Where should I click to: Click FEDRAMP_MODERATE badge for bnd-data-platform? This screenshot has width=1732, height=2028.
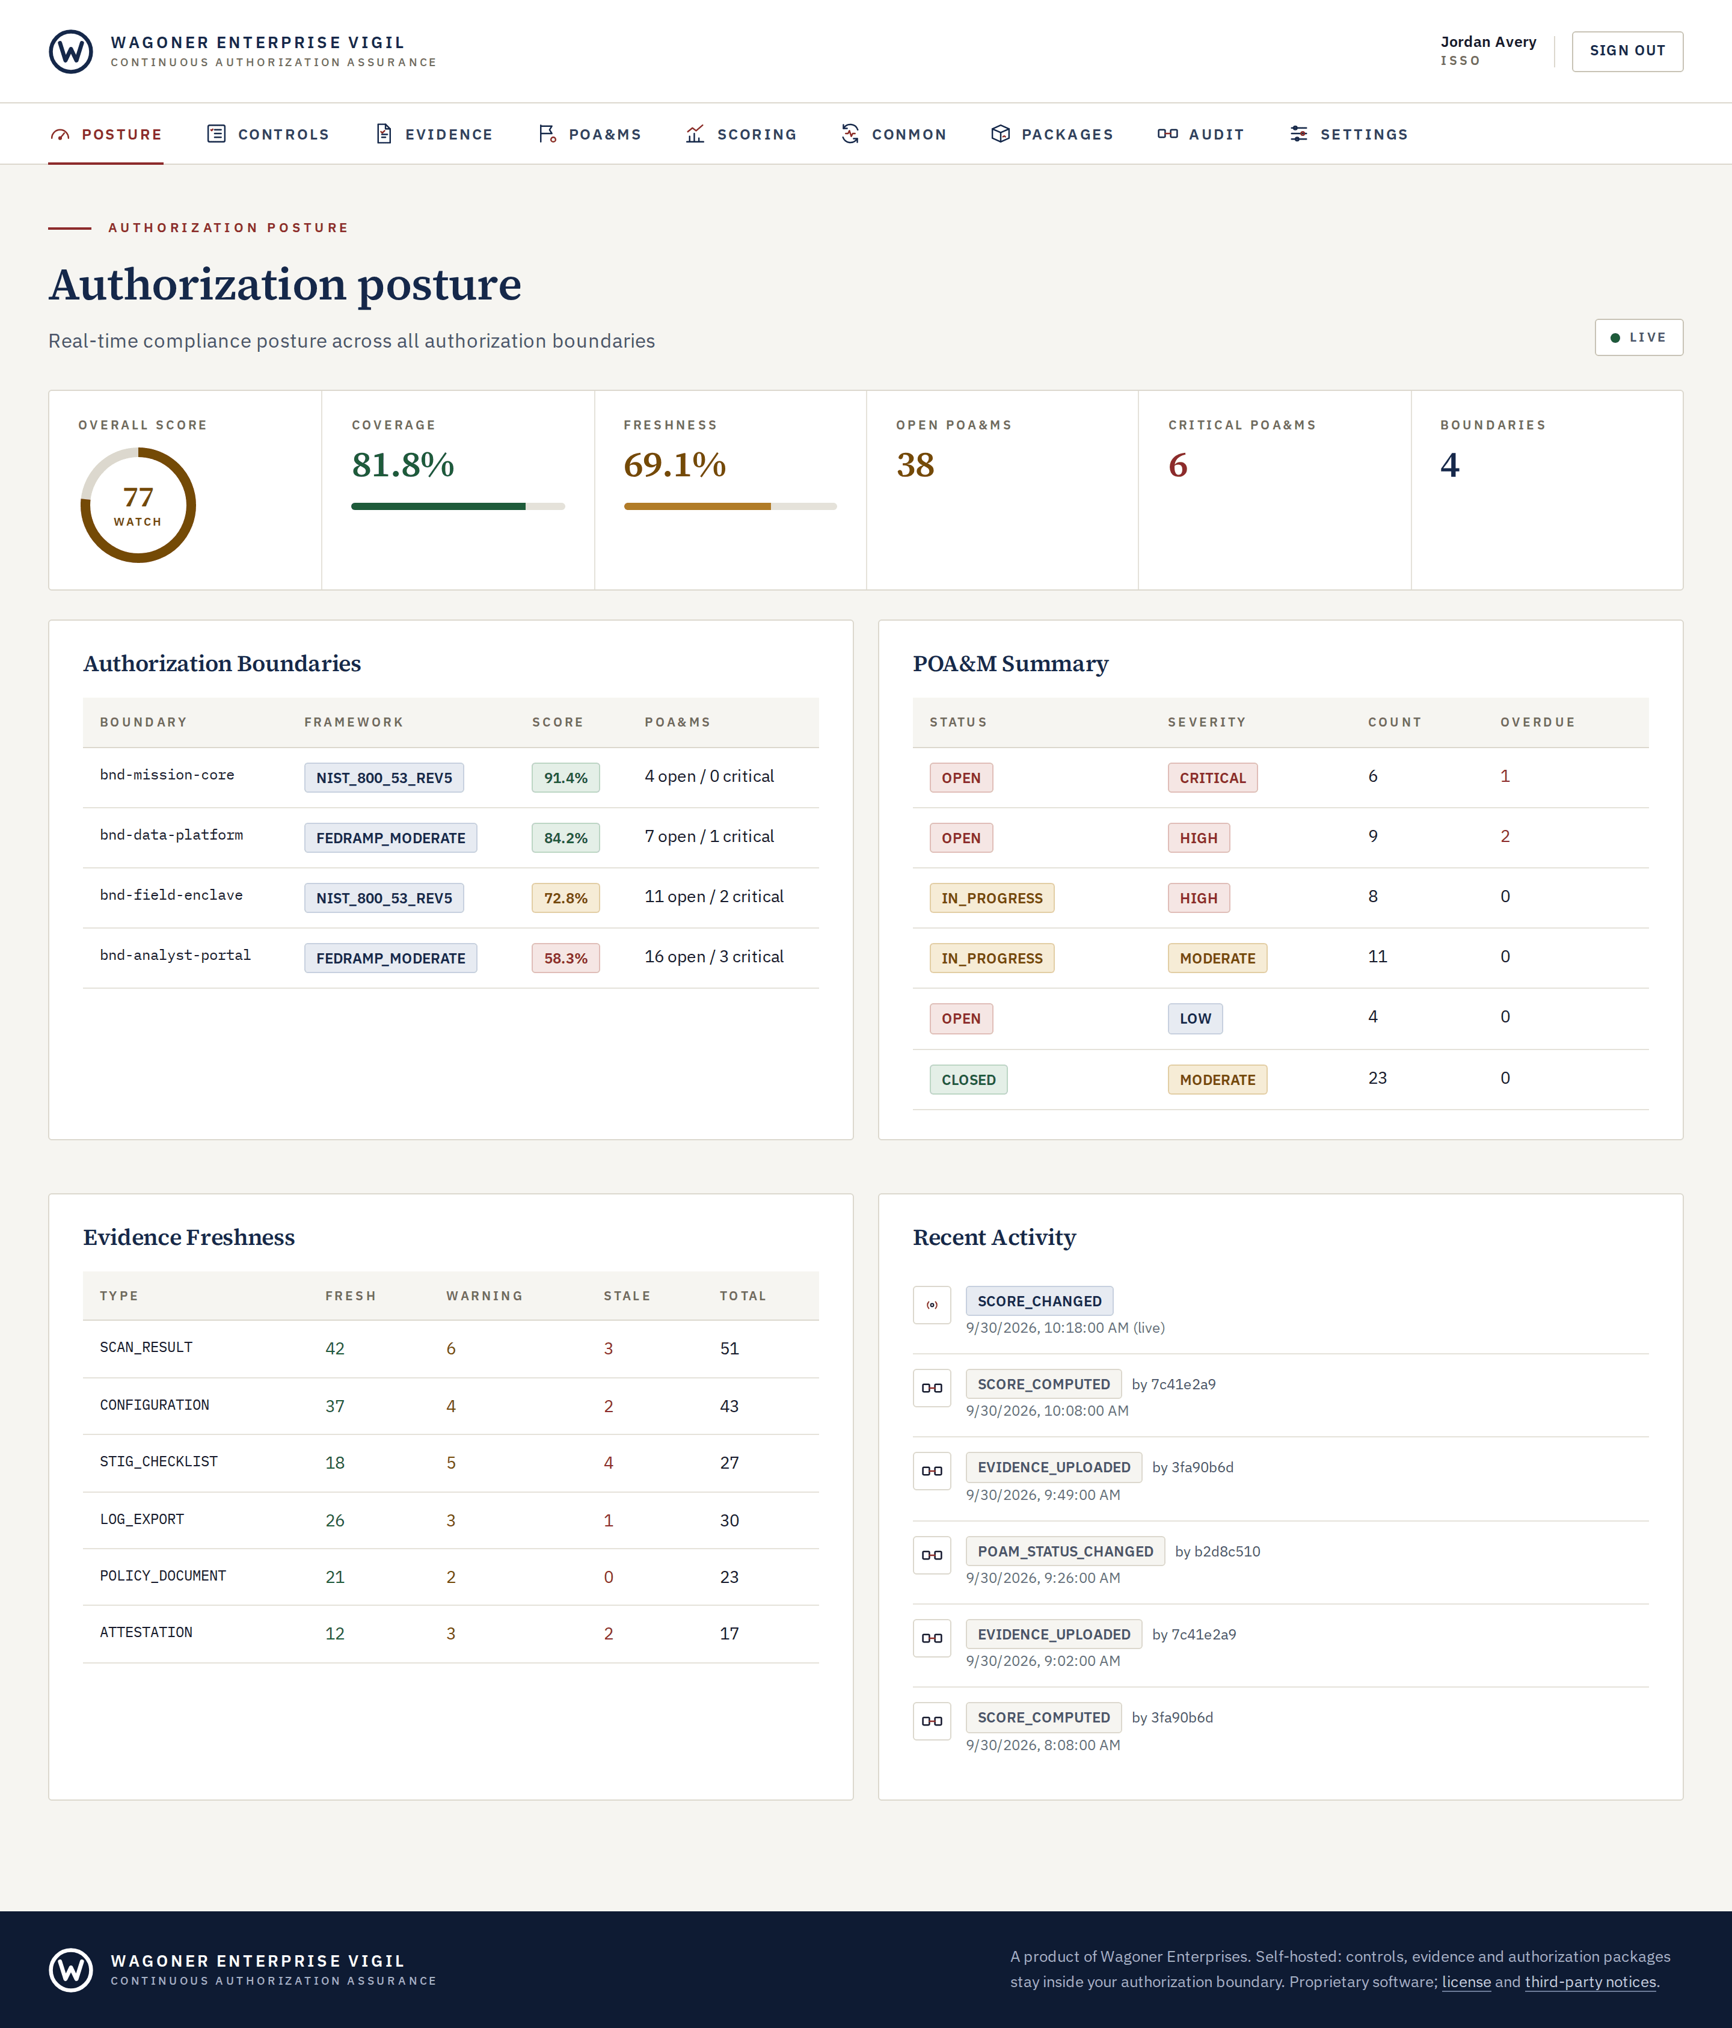click(x=390, y=838)
